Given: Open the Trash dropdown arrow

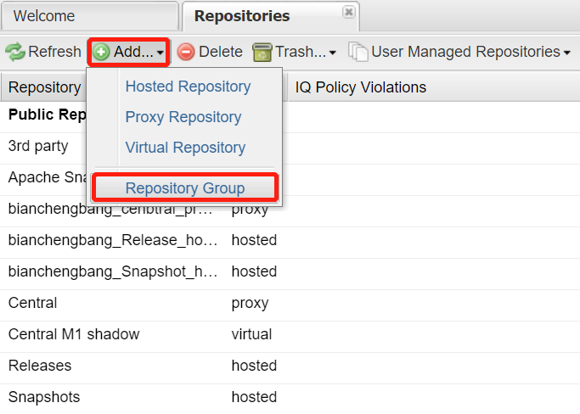Looking at the screenshot, I should [332, 53].
